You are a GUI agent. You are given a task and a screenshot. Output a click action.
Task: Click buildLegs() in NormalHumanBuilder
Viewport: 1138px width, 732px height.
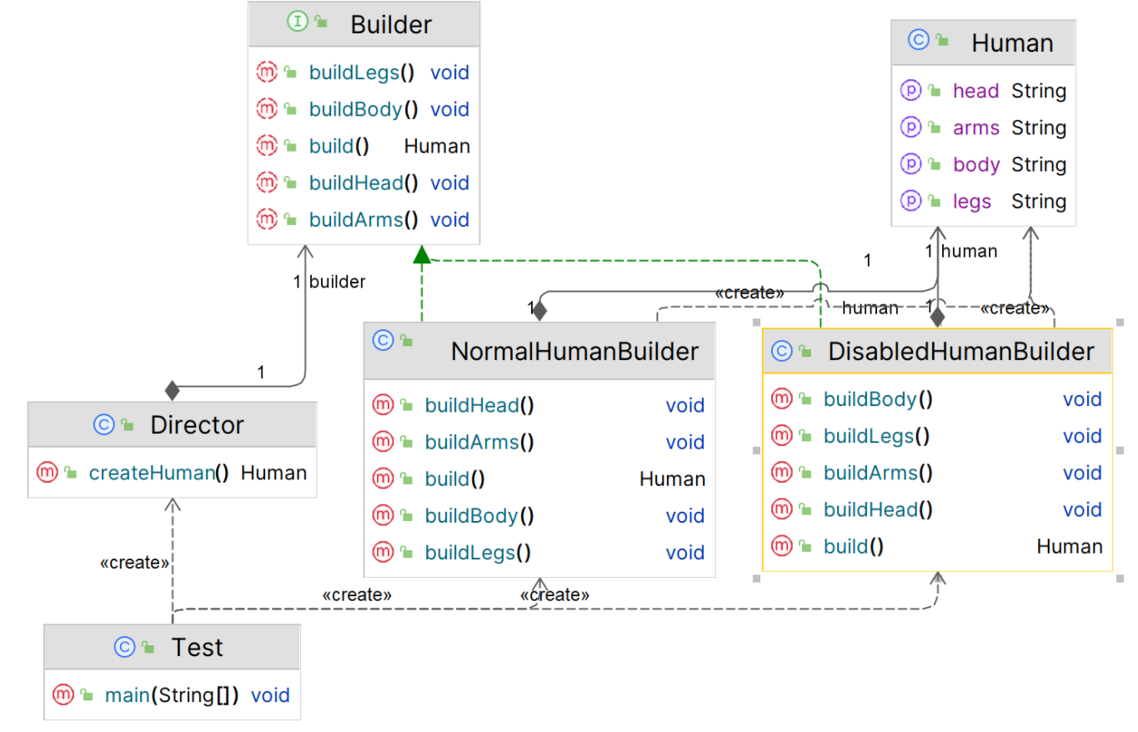pos(478,552)
